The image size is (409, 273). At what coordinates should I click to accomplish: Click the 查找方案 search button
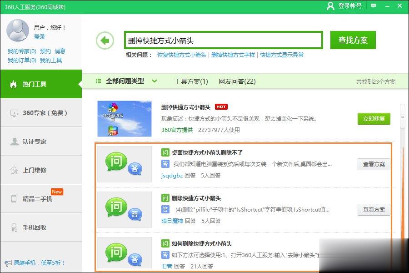point(353,40)
